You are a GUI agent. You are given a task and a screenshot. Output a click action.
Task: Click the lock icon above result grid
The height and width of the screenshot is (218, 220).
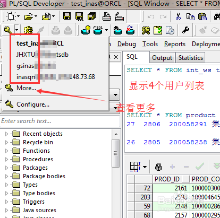pyautogui.click(x=158, y=167)
